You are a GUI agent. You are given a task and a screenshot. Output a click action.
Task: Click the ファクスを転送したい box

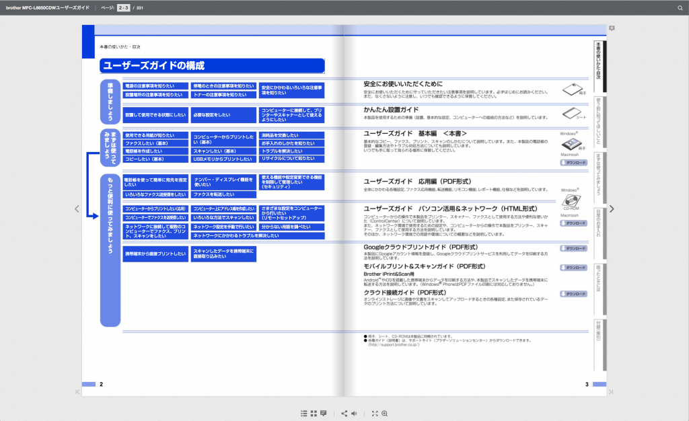click(x=223, y=194)
